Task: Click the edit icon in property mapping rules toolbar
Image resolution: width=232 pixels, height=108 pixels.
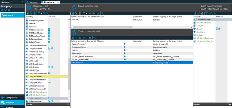Action: pos(76,38)
